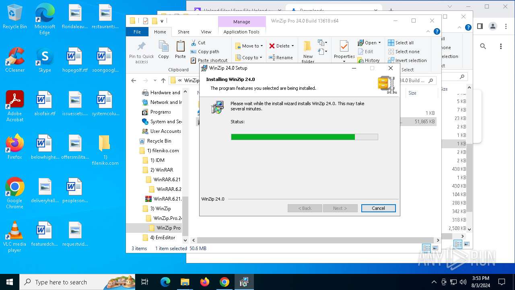This screenshot has width=515, height=290.
Task: Click the Explorer Back arrow
Action: click(x=134, y=81)
